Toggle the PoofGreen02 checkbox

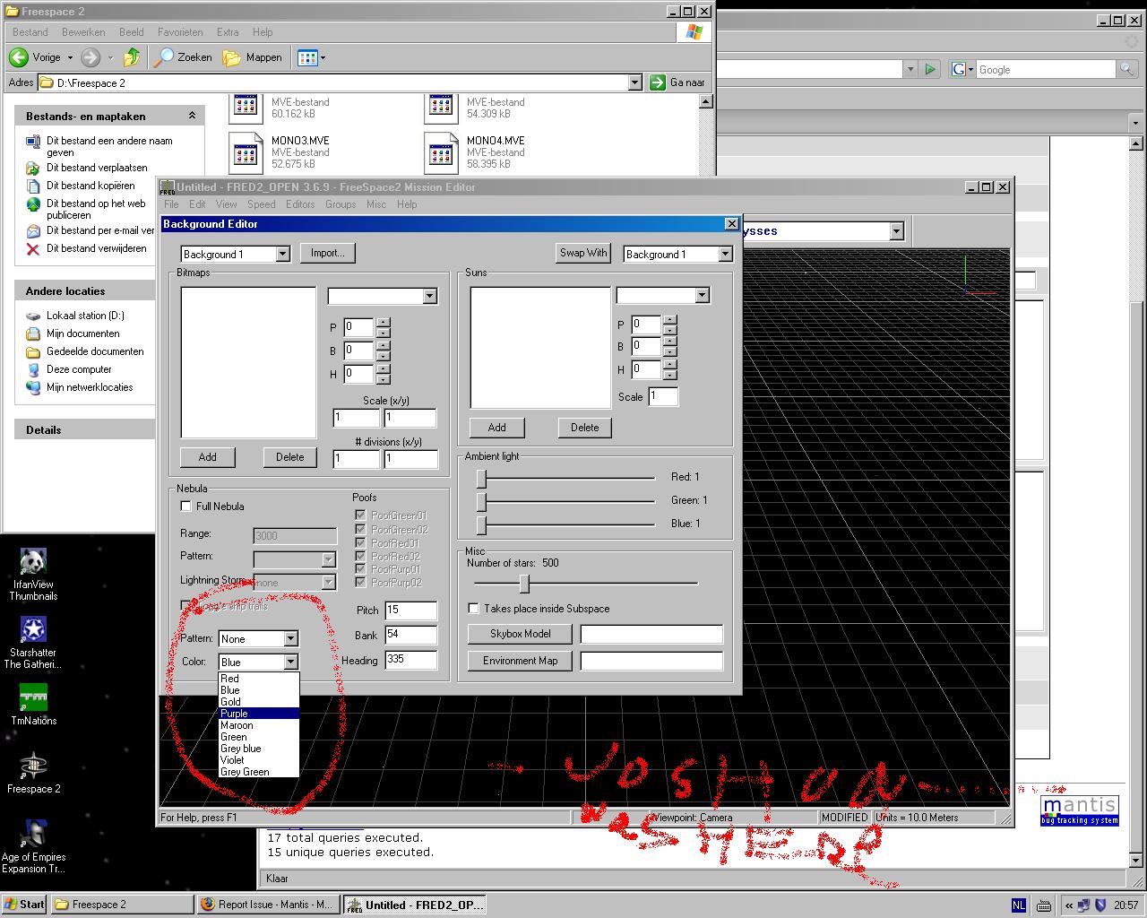tap(360, 529)
